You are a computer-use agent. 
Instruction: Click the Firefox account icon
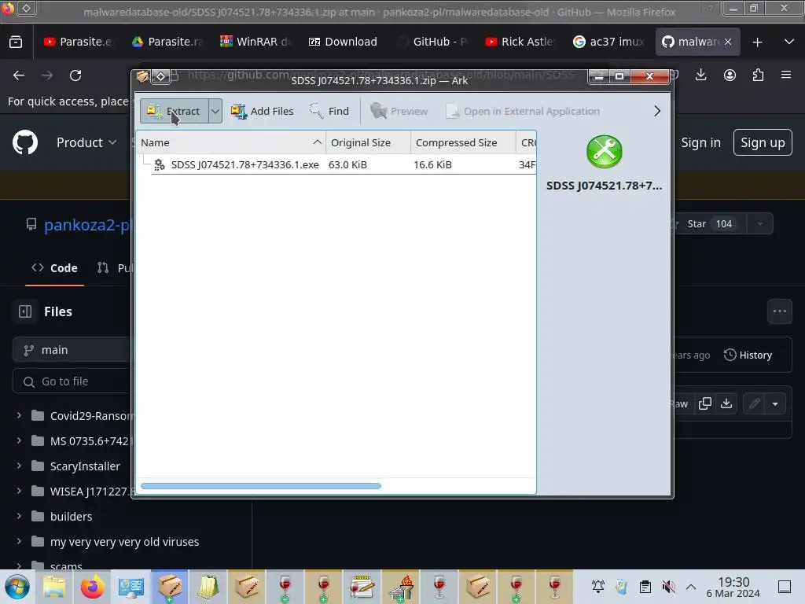coord(730,75)
